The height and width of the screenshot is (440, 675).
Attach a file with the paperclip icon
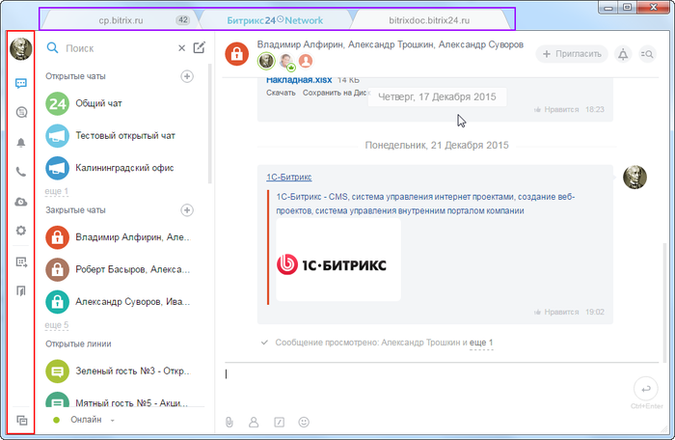[229, 422]
